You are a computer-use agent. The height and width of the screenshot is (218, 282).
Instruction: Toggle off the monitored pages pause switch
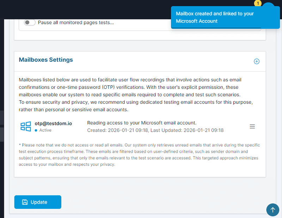30,22
